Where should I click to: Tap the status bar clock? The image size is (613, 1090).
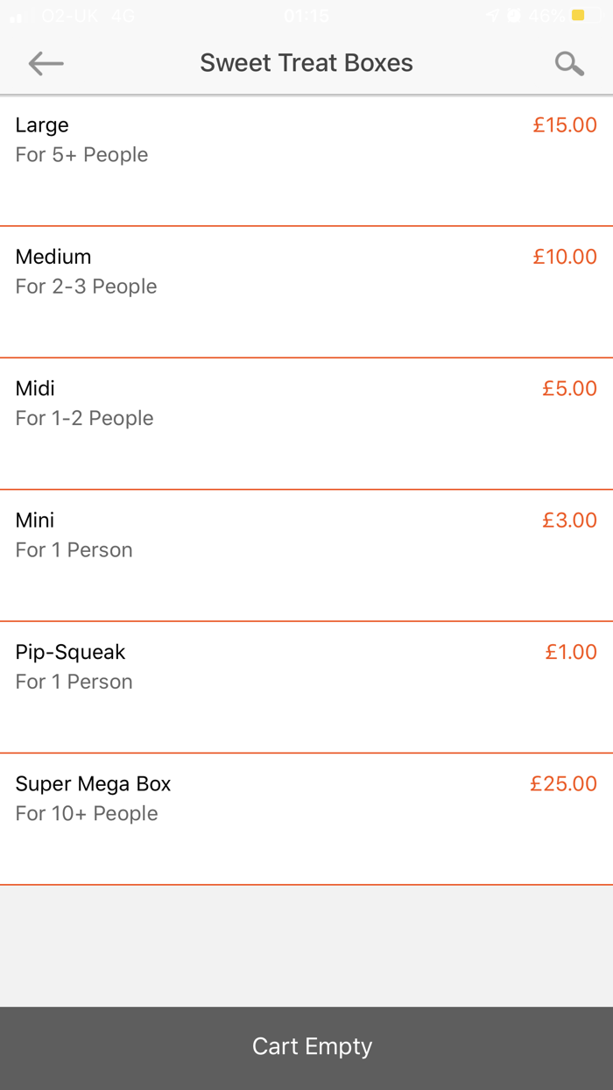[306, 16]
